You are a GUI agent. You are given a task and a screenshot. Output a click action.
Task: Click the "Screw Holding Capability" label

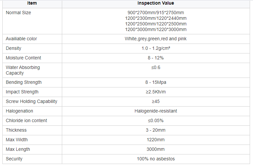[x=31, y=101]
